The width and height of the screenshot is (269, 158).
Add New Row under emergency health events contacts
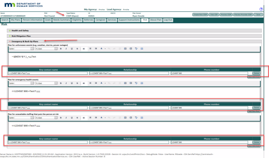point(254,111)
